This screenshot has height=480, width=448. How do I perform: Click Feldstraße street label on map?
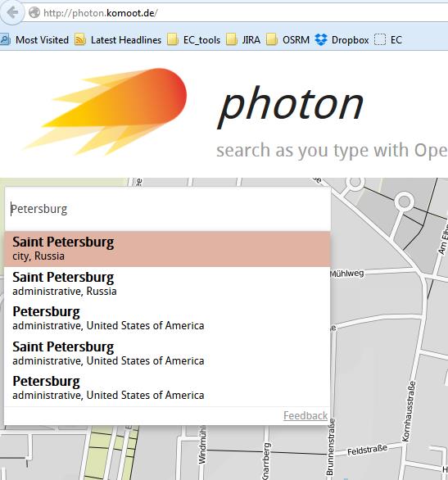[x=367, y=450]
